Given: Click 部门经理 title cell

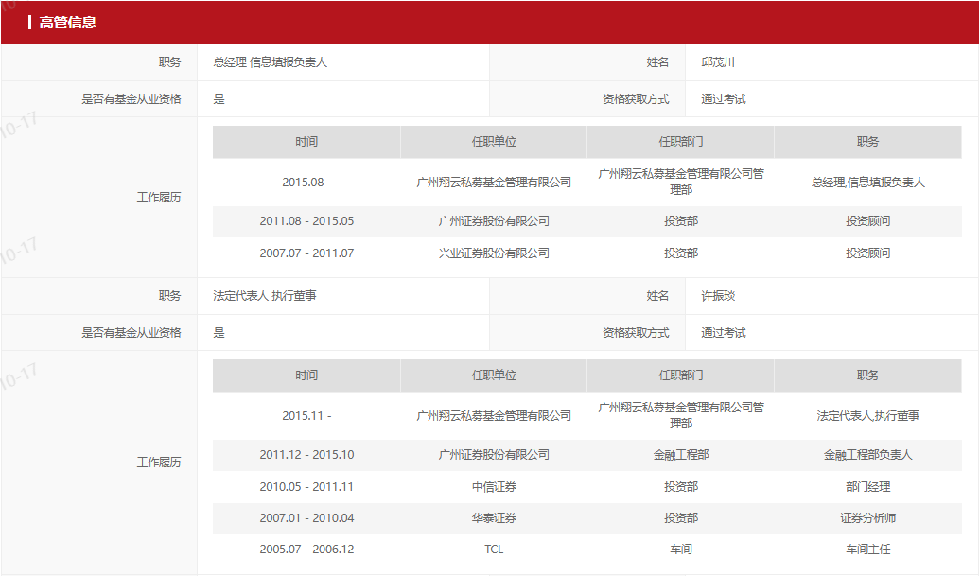Looking at the screenshot, I should (x=867, y=487).
